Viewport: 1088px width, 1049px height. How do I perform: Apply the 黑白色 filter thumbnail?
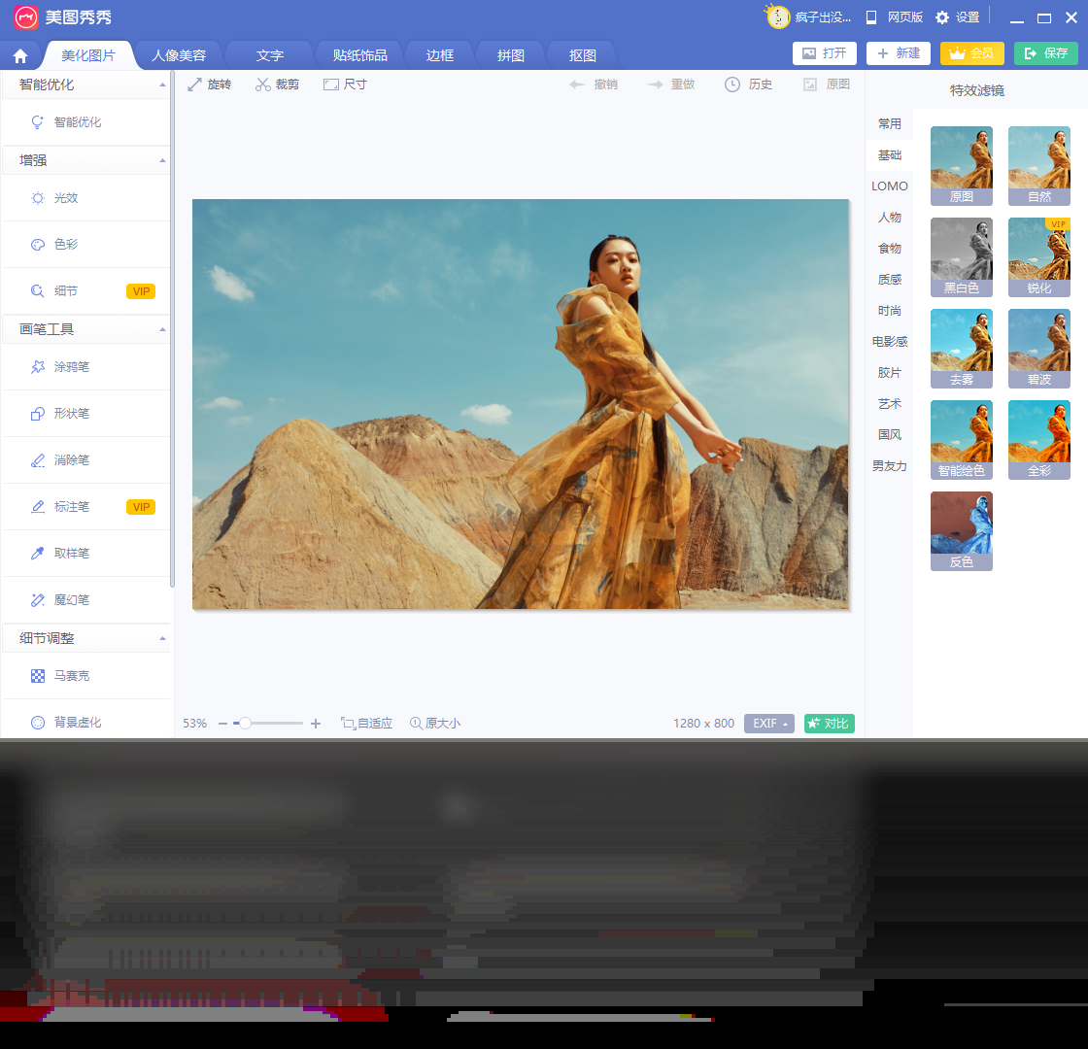click(x=961, y=254)
